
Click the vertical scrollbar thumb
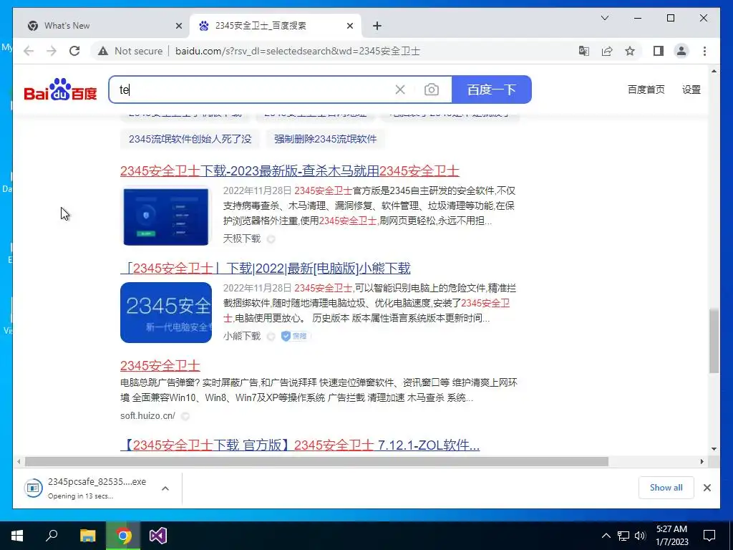714,340
